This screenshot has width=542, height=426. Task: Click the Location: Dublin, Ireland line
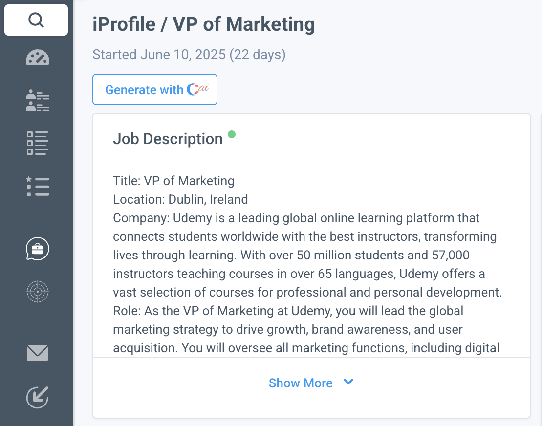[180, 199]
